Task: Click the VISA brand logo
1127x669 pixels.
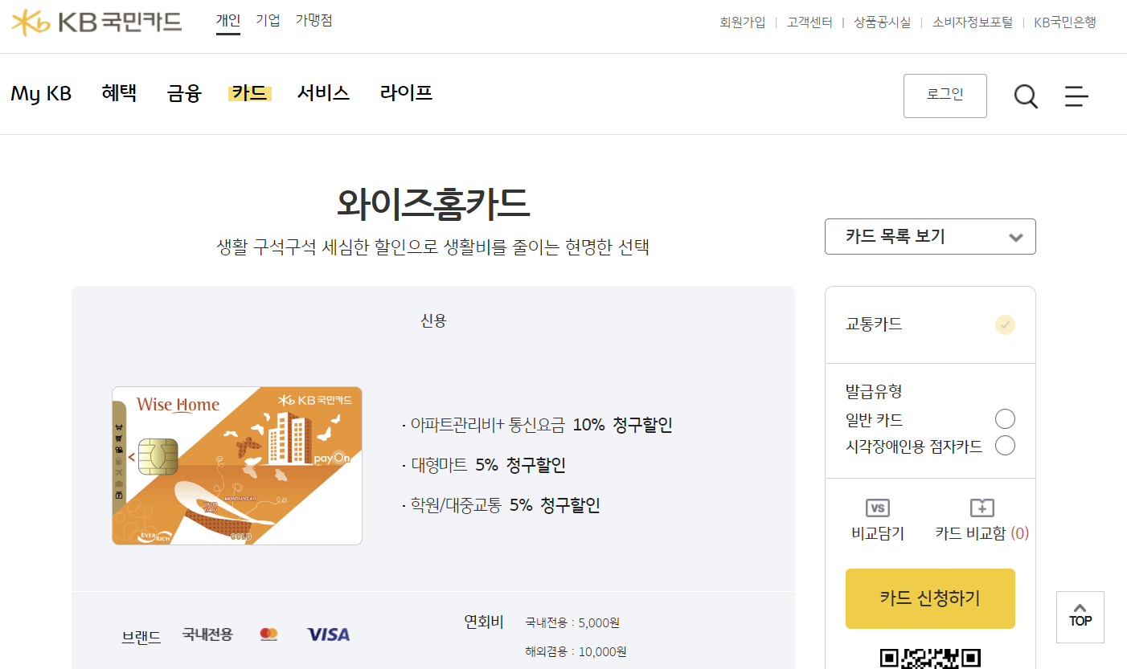Action: [329, 634]
